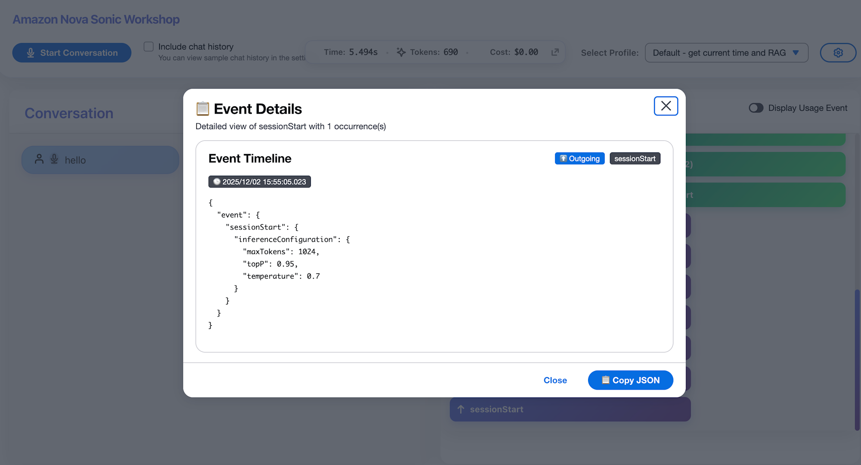Click the user icon in hello message

pyautogui.click(x=39, y=159)
